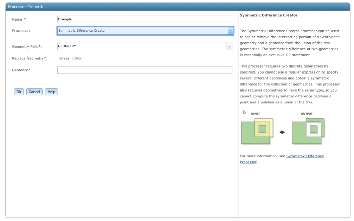The image size is (354, 221).
Task: Follow the Symmetric Difference Processor link
Action: [x=305, y=156]
